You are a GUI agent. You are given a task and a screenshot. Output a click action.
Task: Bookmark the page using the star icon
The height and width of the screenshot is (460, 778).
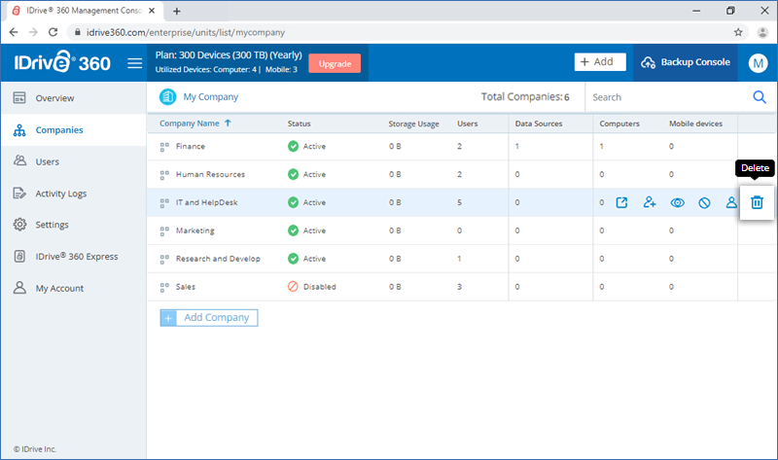pos(738,32)
